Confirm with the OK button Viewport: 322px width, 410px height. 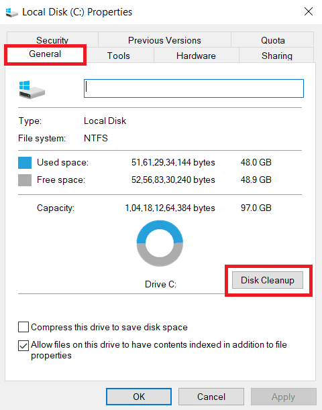(139, 397)
